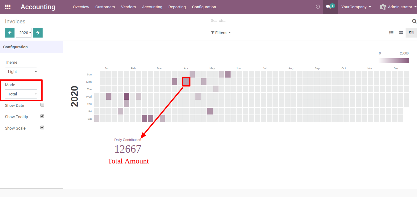Image resolution: width=417 pixels, height=197 pixels.
Task: Open the YourCompany switcher
Action: [356, 7]
